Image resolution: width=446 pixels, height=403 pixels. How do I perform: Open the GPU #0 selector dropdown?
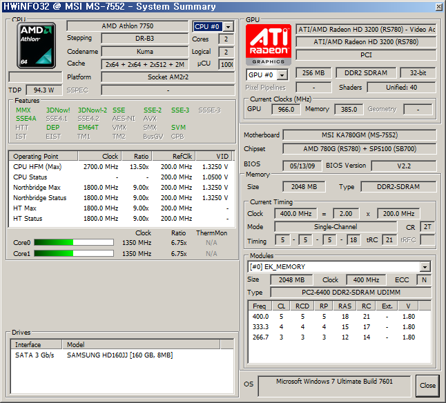(x=282, y=75)
